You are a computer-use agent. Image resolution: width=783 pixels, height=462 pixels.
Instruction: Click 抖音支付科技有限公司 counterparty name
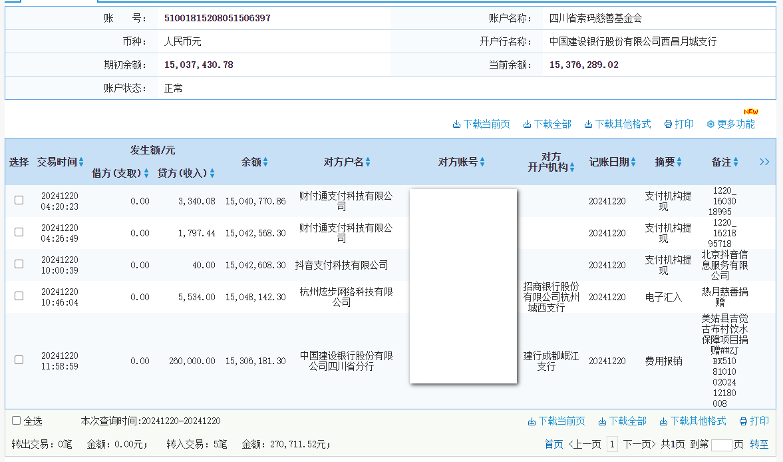341,265
